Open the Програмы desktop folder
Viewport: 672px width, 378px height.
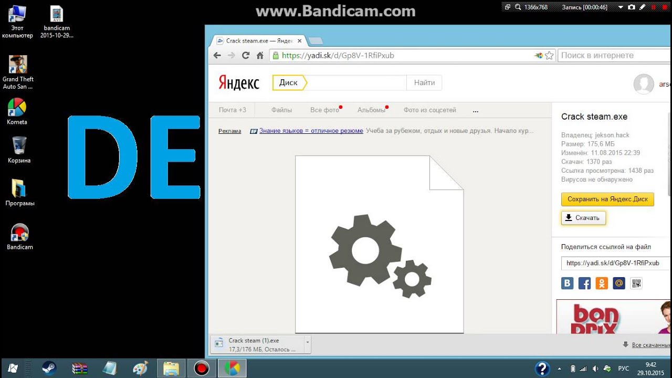20,192
